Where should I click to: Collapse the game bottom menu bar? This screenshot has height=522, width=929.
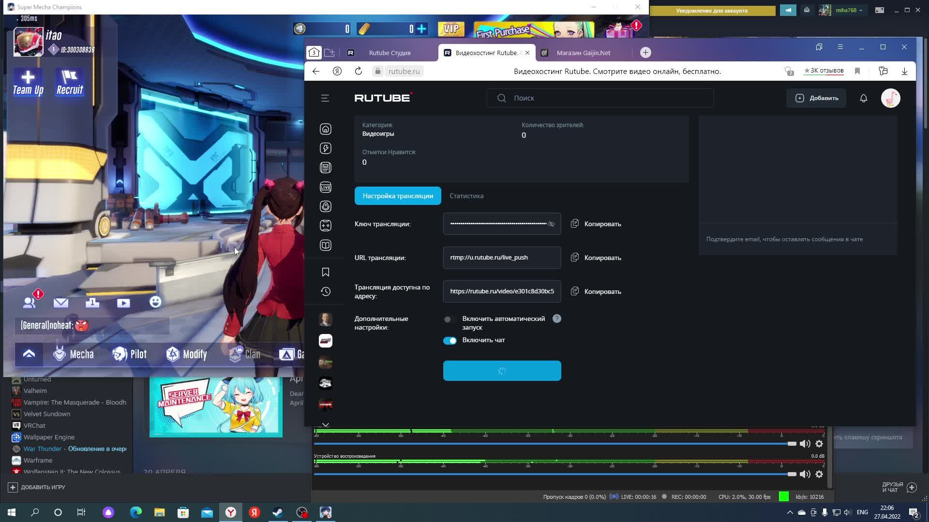29,354
